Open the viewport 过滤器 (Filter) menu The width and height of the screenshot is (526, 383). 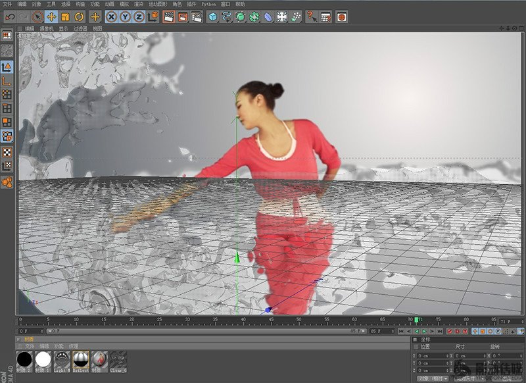80,29
